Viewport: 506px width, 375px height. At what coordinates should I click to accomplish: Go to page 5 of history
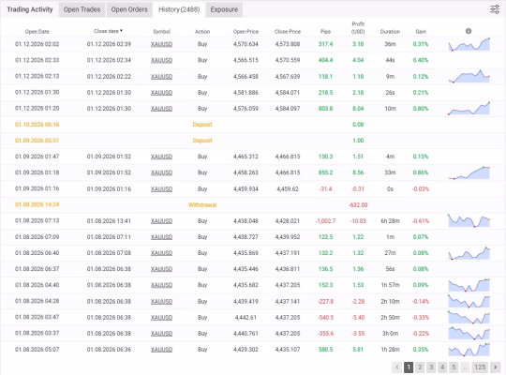coord(454,367)
